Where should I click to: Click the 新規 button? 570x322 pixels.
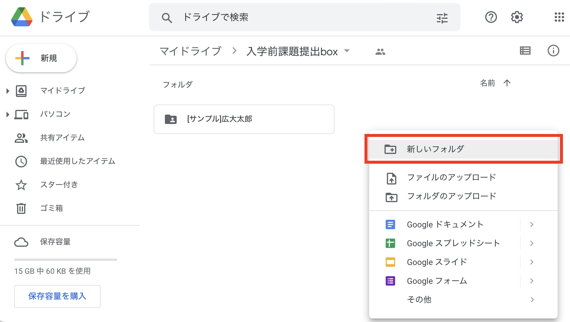41,58
